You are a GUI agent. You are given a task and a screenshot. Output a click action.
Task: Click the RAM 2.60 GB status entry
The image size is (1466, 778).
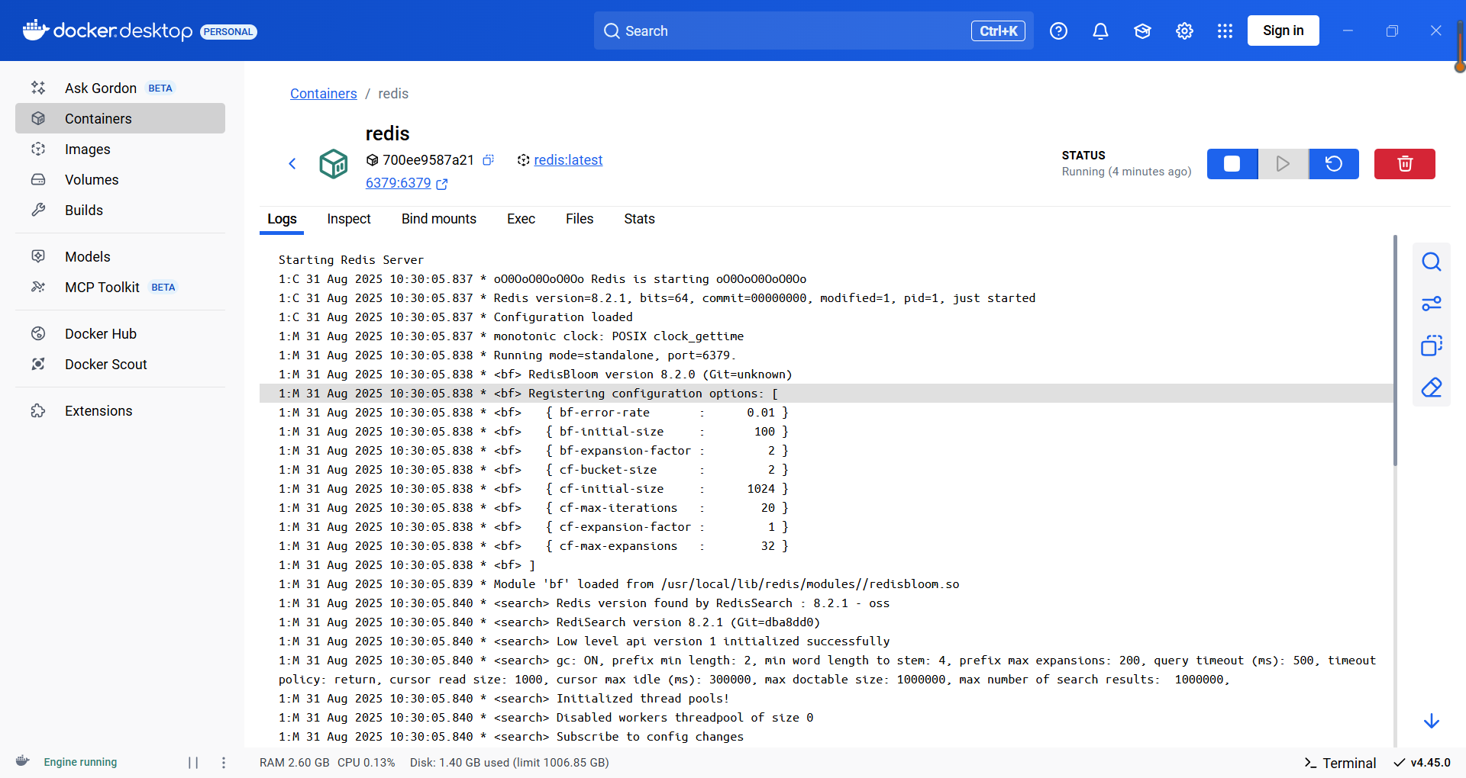coord(295,762)
